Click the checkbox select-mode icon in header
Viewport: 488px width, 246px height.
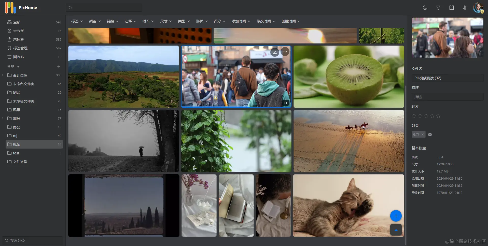pyautogui.click(x=451, y=8)
